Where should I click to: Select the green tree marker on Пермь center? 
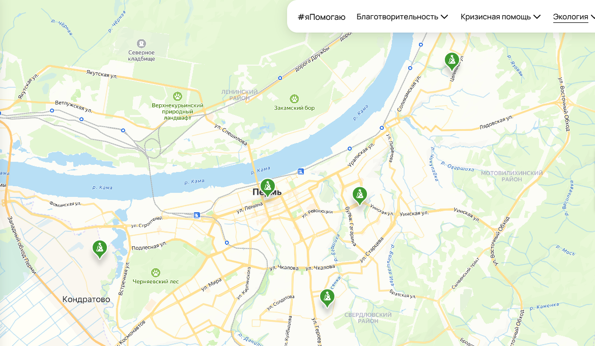pos(268,187)
